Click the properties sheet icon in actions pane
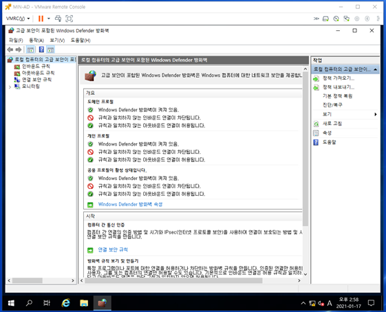 point(316,133)
